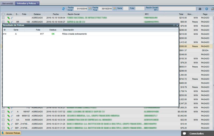
Task: Click the Generar Polizas button
Action: click(11, 133)
